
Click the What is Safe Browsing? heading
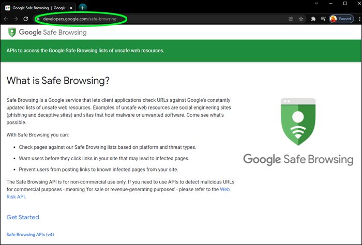[58, 81]
